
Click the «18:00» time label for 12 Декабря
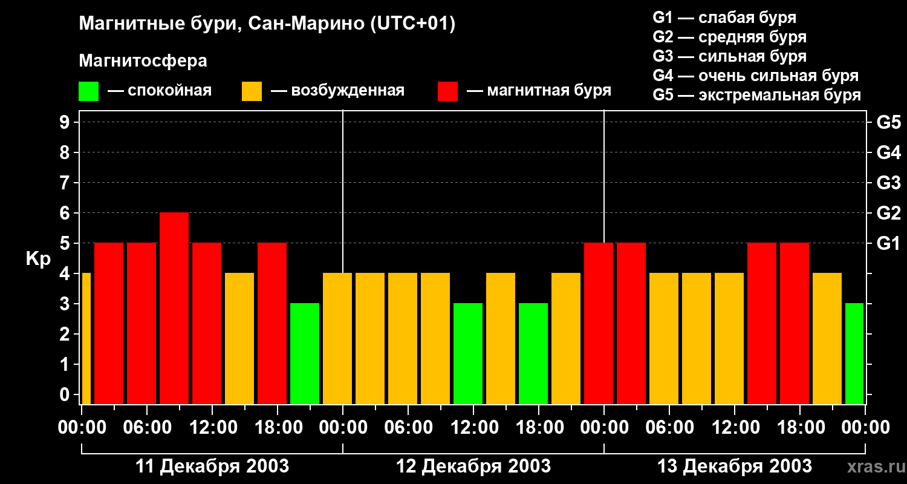[x=539, y=428]
